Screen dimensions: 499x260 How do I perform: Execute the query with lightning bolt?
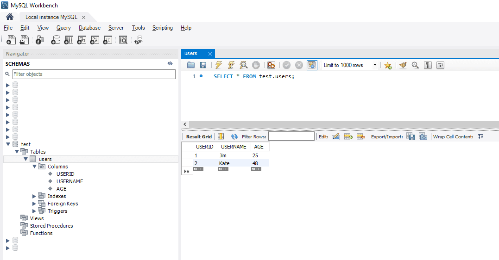pyautogui.click(x=218, y=65)
